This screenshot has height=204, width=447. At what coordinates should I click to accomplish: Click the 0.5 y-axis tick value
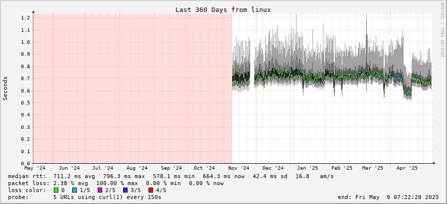[x=25, y=102]
